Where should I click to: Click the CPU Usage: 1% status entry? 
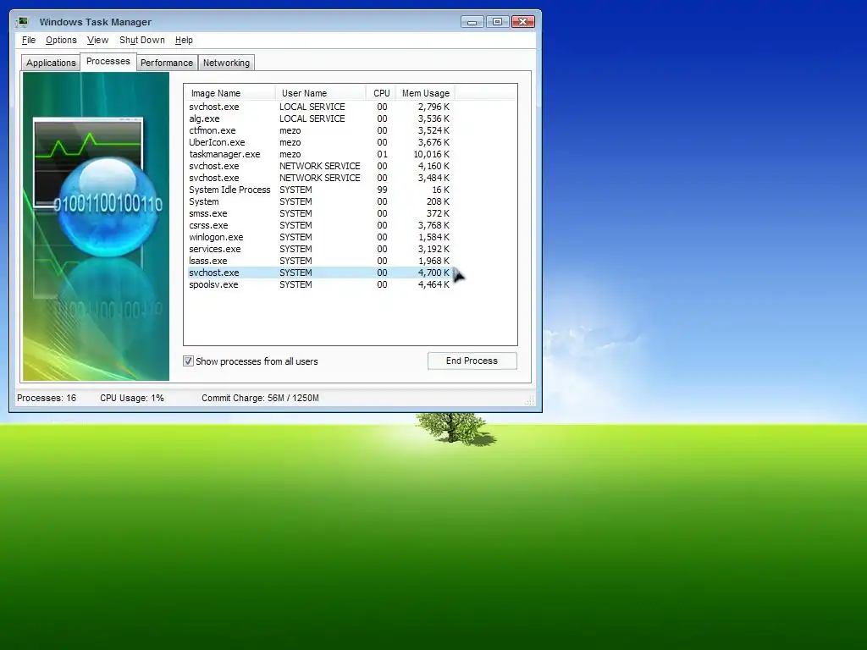coord(132,398)
